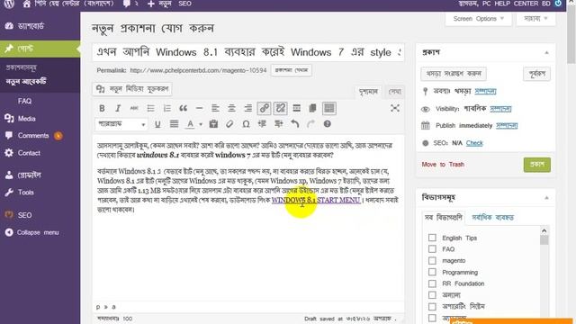The height and width of the screenshot is (324, 576).
Task: Click the WordPress logo in admin bar
Action: [x=9, y=4]
